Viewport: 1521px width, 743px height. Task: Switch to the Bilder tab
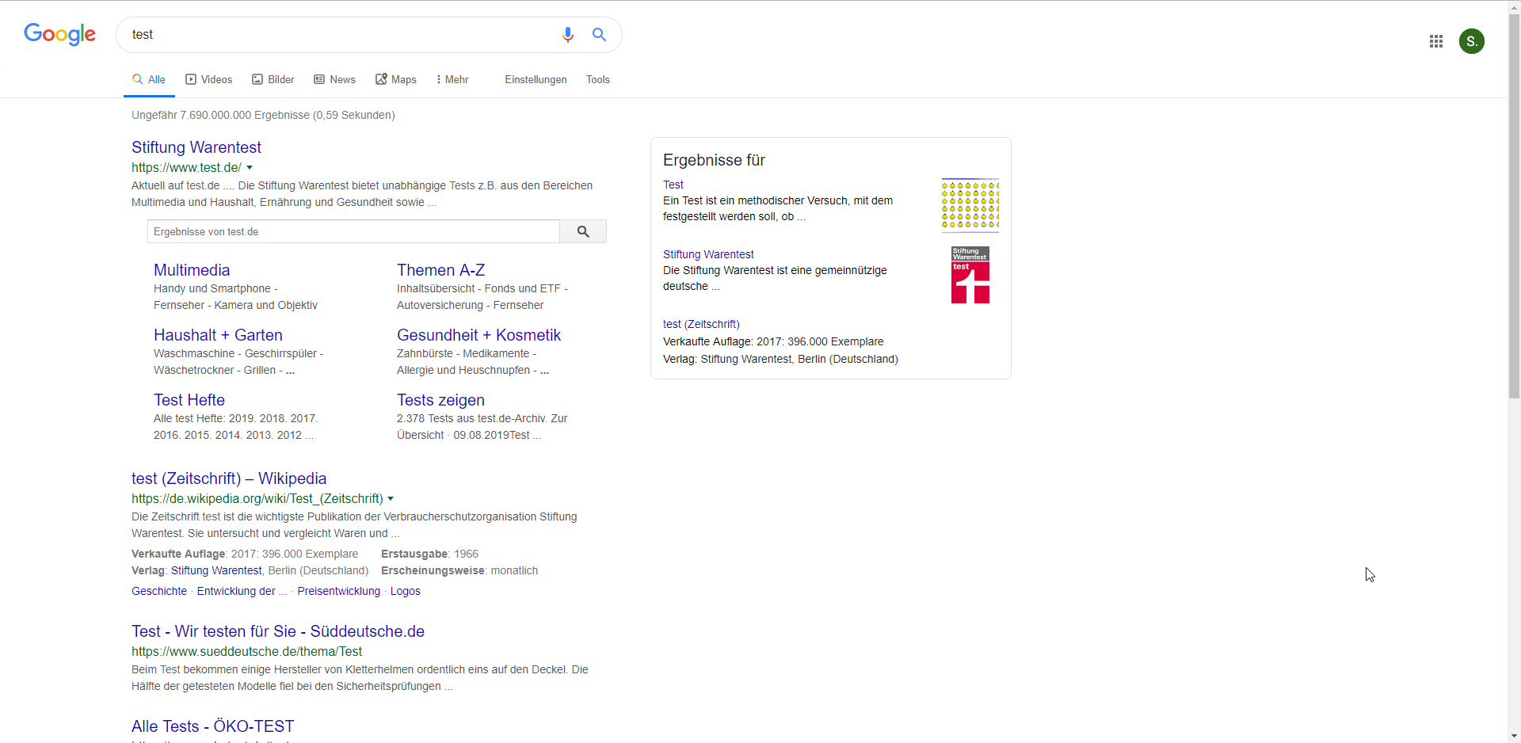tap(273, 79)
